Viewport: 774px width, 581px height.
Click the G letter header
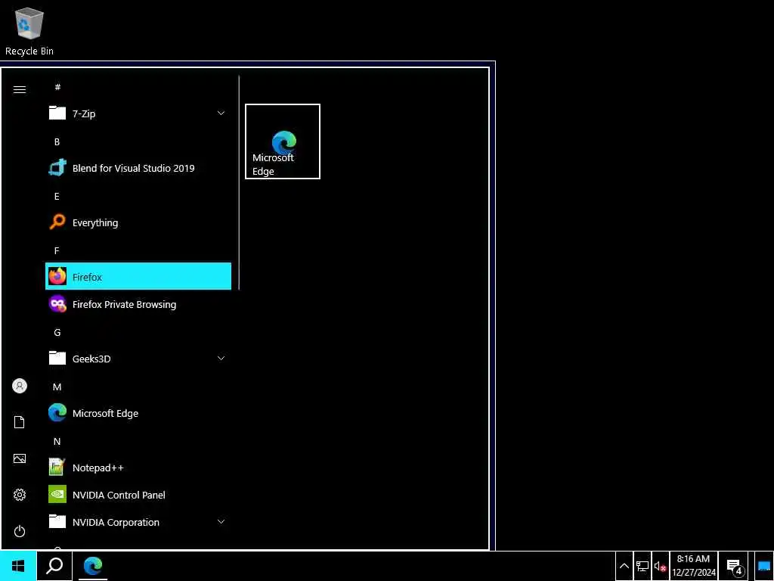coord(57,333)
